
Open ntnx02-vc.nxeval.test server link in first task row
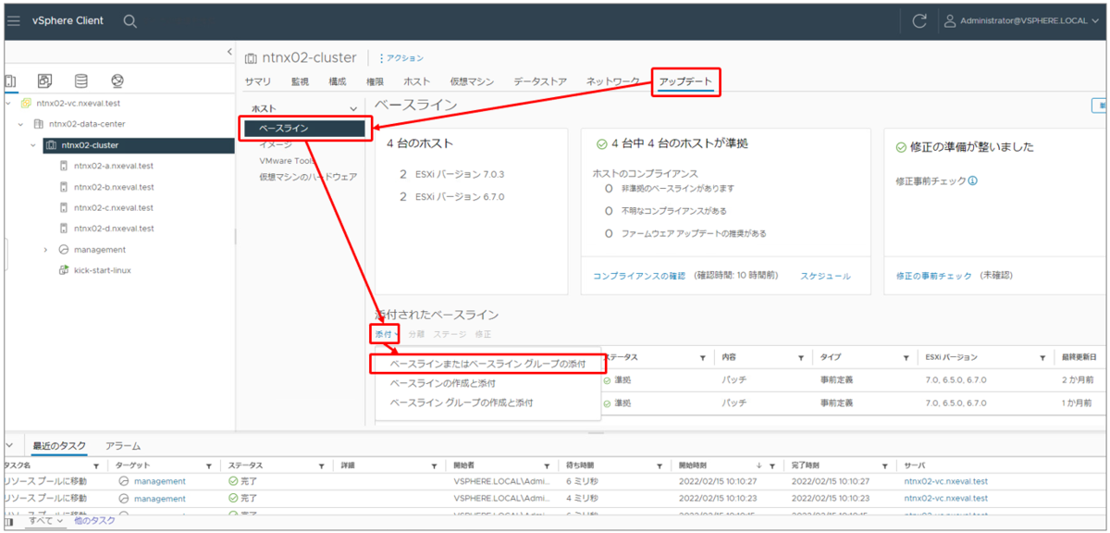(x=945, y=481)
